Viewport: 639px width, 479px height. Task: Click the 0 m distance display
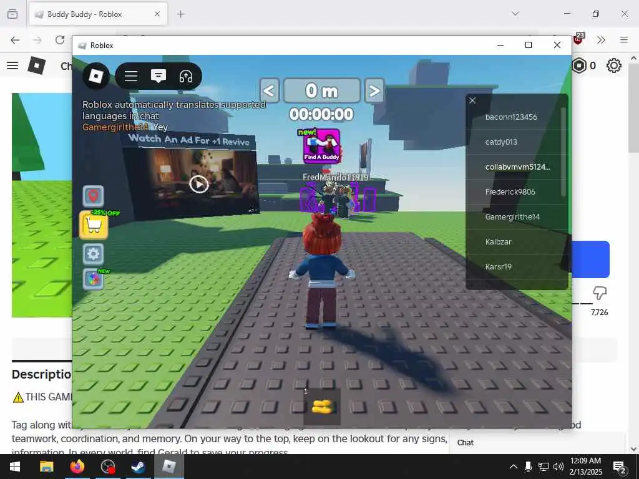tap(321, 90)
